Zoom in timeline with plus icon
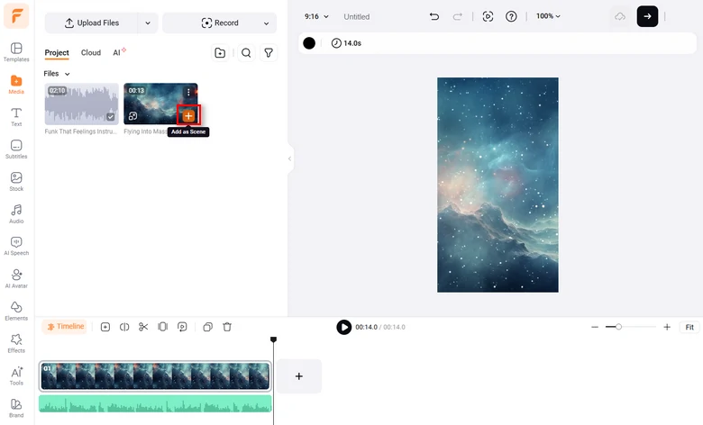Screen dimensions: 703x425 [667, 327]
